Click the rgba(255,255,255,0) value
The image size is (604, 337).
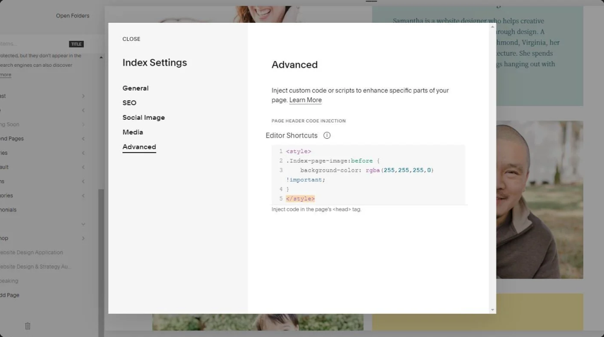click(399, 170)
